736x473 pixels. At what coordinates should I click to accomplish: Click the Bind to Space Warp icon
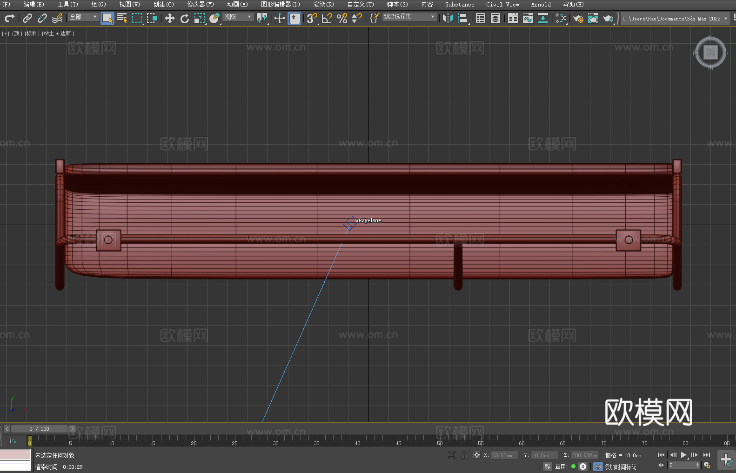click(x=57, y=18)
